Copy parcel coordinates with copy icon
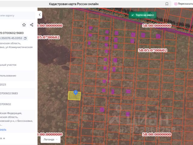Screen dimensions: 193x145 pyautogui.click(x=25, y=38)
